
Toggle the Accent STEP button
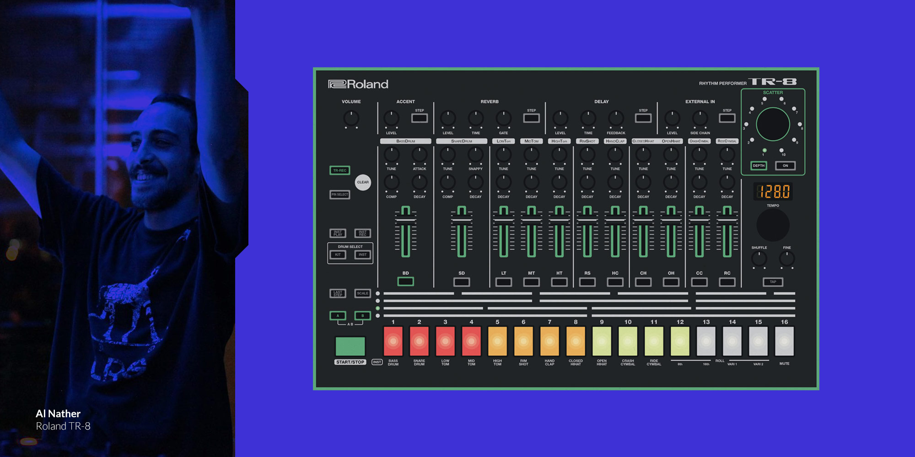click(x=420, y=118)
